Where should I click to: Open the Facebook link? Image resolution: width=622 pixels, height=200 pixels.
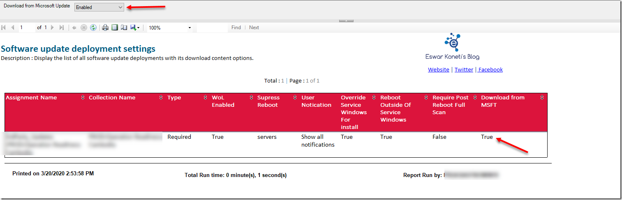click(490, 69)
